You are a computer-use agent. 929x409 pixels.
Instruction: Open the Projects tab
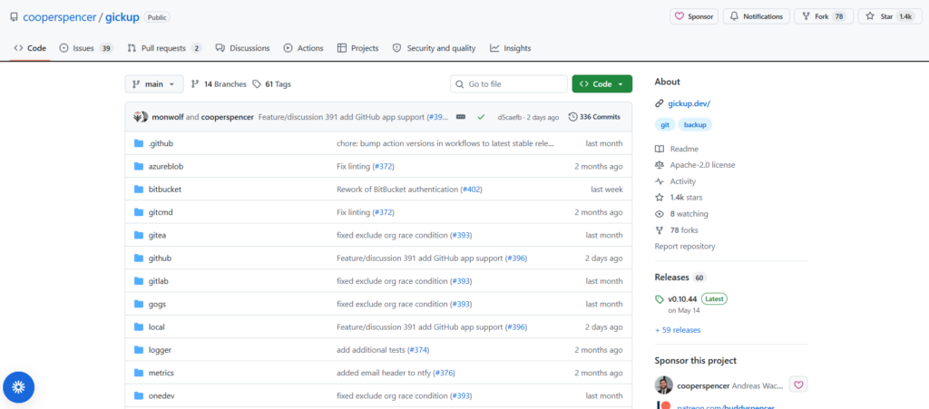pos(357,48)
